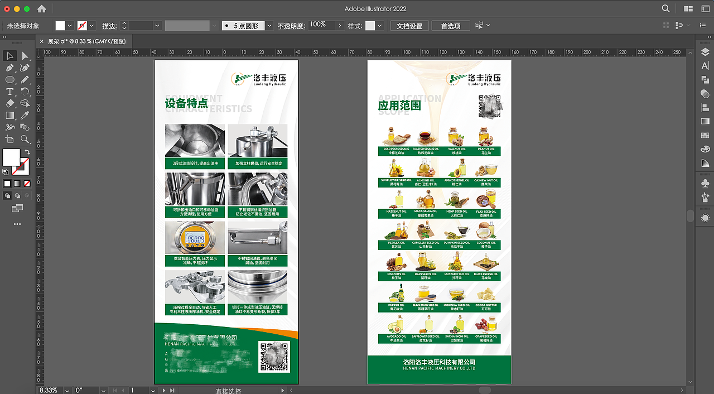Select the Type tool
714x394 pixels.
9,92
